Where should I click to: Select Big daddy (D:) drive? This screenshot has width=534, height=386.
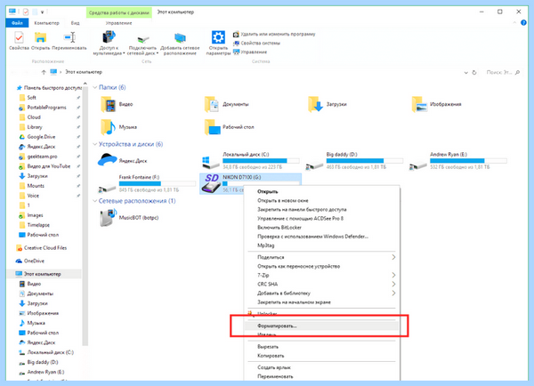354,161
